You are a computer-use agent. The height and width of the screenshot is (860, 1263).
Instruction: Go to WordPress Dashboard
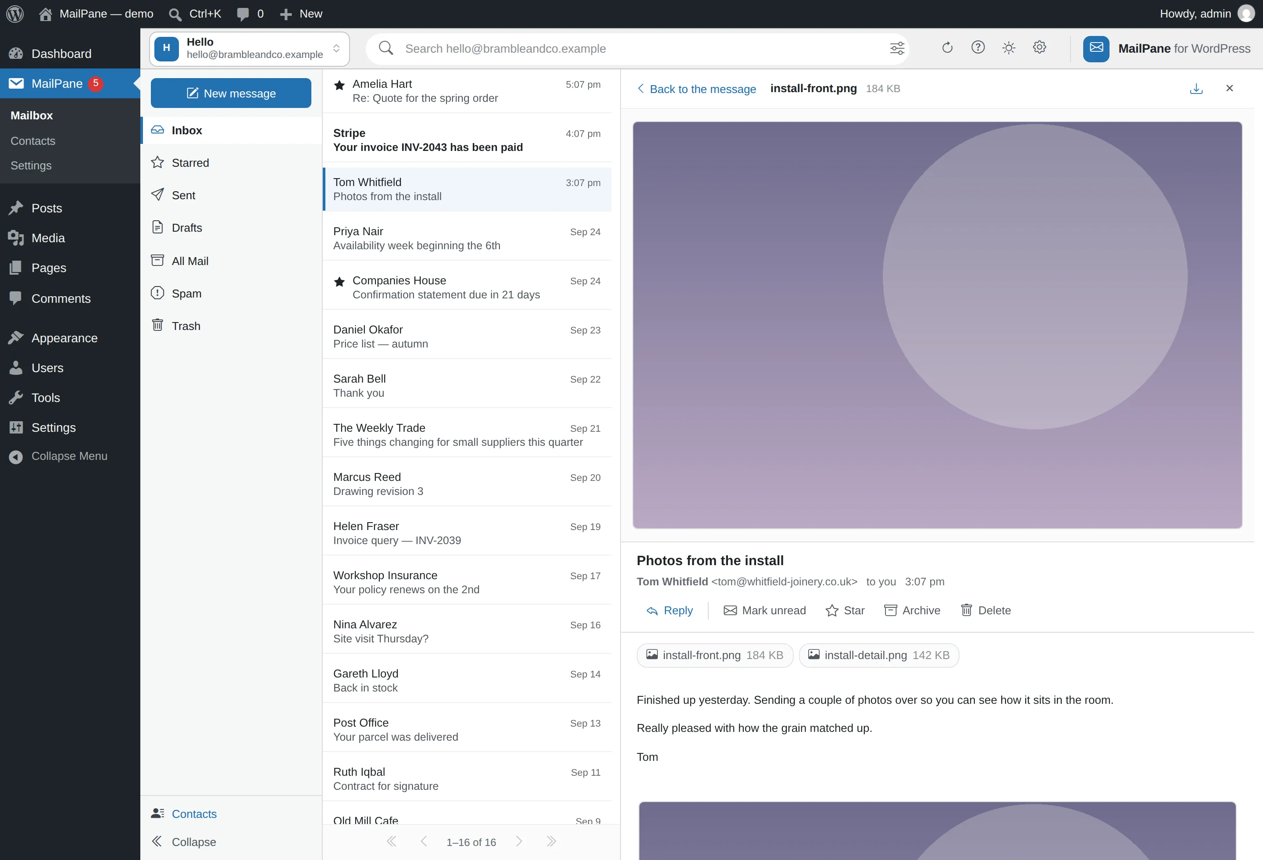coord(70,53)
